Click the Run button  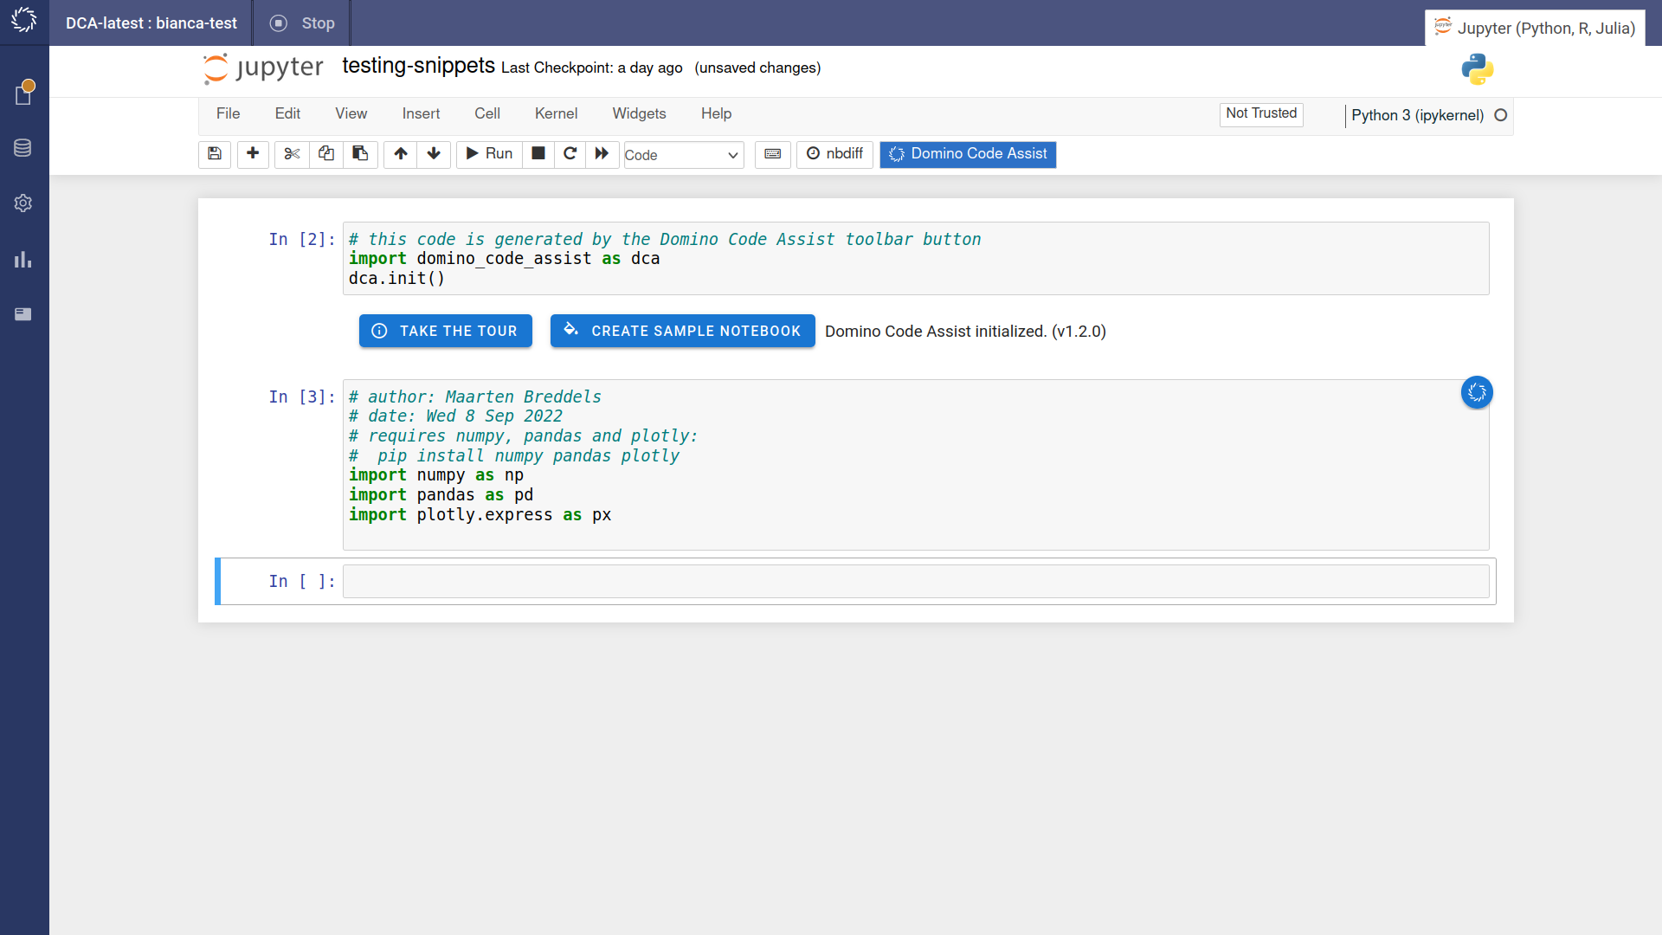(489, 154)
